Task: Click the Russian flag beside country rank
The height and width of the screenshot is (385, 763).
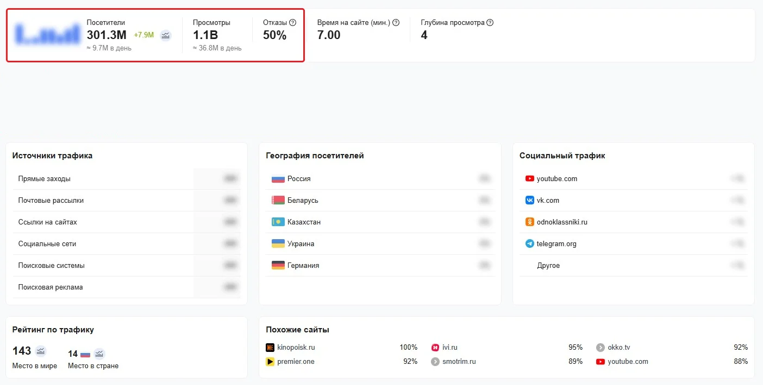Action: (85, 354)
